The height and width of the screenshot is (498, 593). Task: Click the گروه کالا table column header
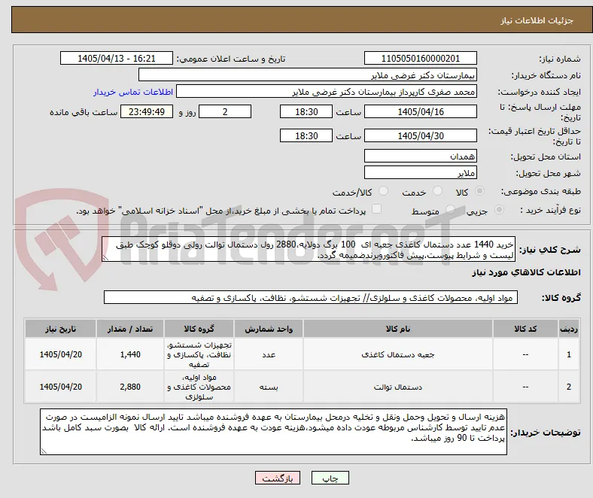[x=199, y=329]
